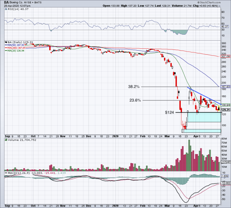Click the -13.003 MACD value tag
The height and width of the screenshot is (208, 231).
pos(225,183)
